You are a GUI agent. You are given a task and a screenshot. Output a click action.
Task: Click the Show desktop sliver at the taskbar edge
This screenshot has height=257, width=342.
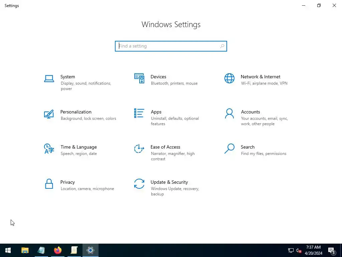tap(341, 250)
